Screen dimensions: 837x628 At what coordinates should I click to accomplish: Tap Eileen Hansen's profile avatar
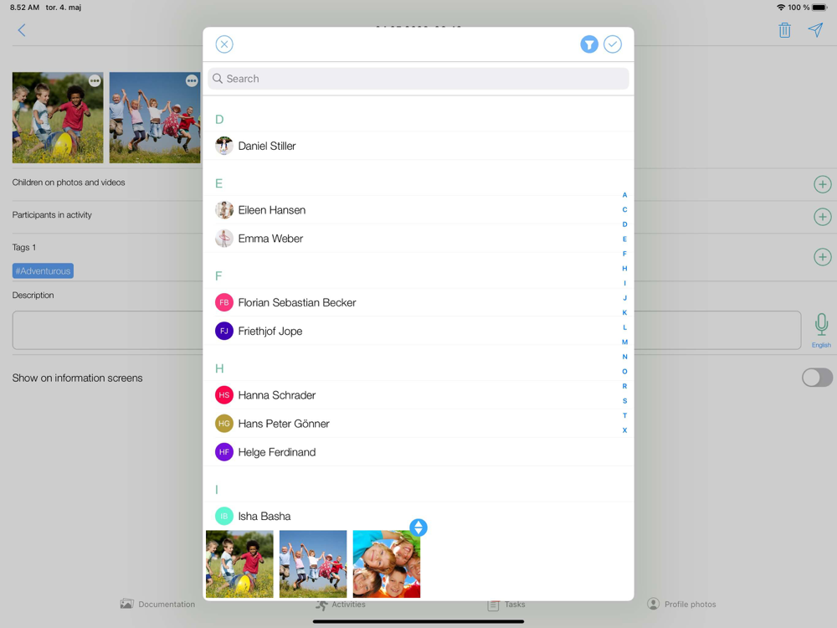tap(224, 210)
